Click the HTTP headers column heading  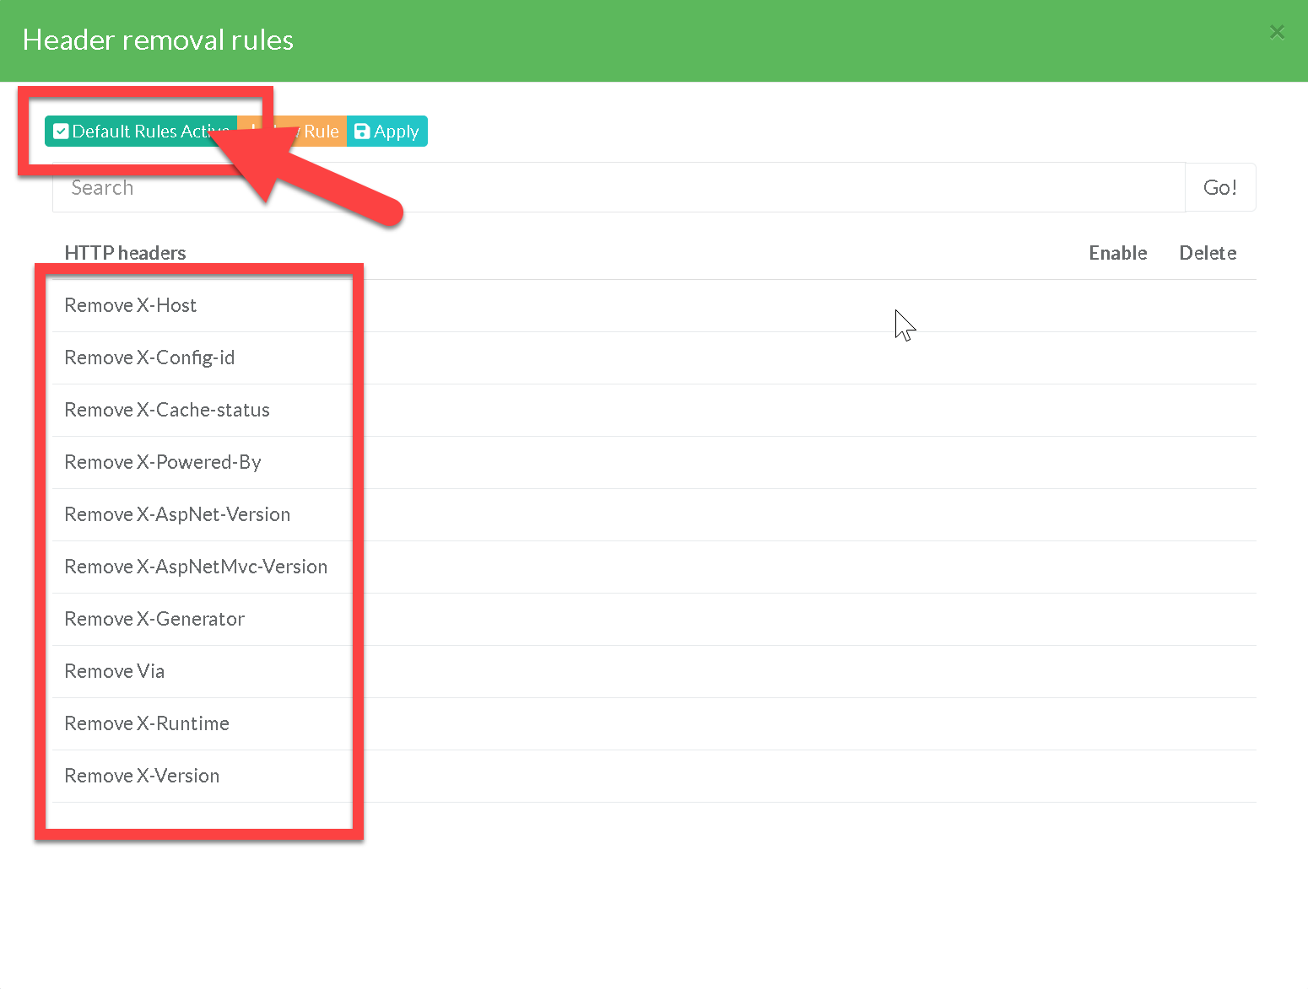tap(125, 253)
